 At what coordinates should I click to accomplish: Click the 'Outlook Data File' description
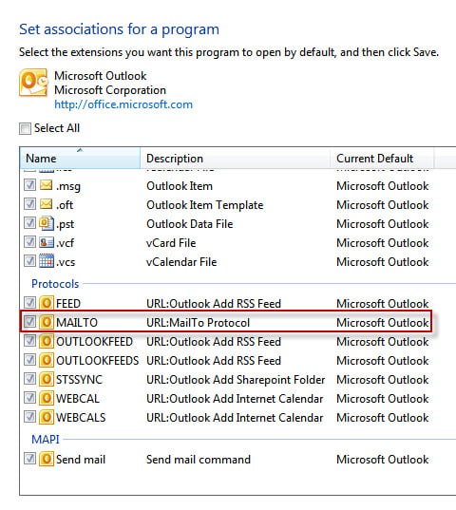coord(190,224)
